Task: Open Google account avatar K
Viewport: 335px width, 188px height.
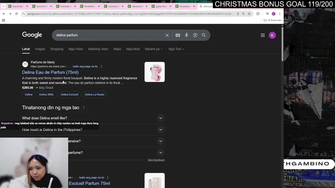Action: 272,35
